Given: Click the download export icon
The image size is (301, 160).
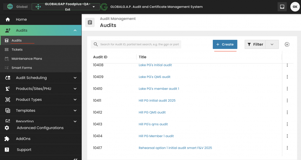Looking at the screenshot, I should (x=287, y=44).
